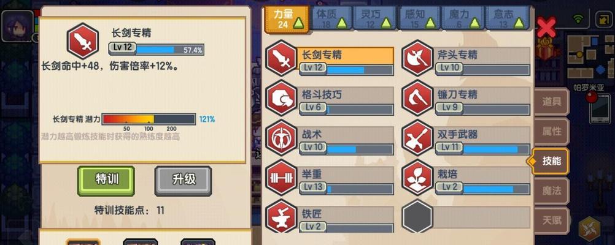Image resolution: width=615 pixels, height=245 pixels.
Task: Select the 铁匠 blacksmith anvil icon
Action: click(x=281, y=216)
